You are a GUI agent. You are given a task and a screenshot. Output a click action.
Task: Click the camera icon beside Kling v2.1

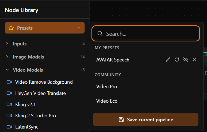pyautogui.click(x=9, y=104)
